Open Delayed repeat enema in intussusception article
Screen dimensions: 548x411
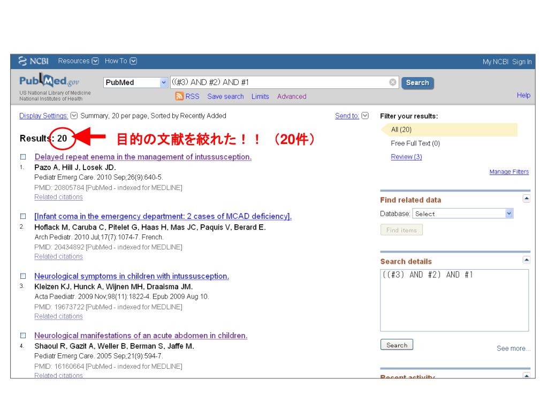tap(143, 157)
